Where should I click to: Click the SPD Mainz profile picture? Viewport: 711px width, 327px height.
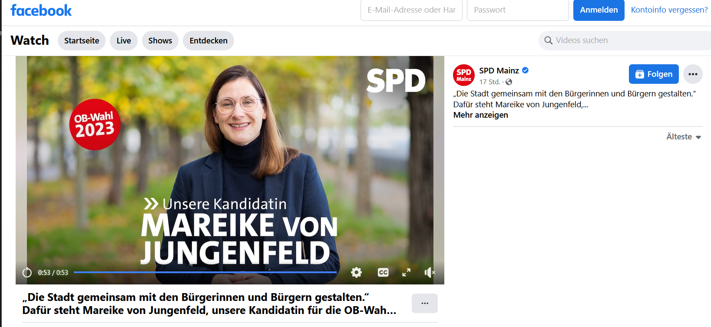click(463, 75)
